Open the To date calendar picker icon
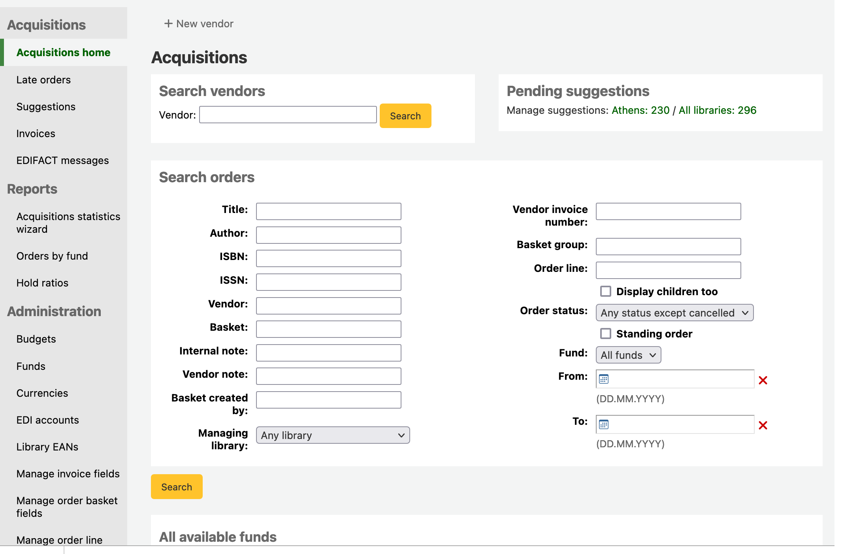This screenshot has height=554, width=842. click(x=604, y=425)
